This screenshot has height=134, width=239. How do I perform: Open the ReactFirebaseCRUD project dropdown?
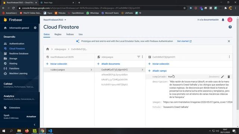pos(55,20)
